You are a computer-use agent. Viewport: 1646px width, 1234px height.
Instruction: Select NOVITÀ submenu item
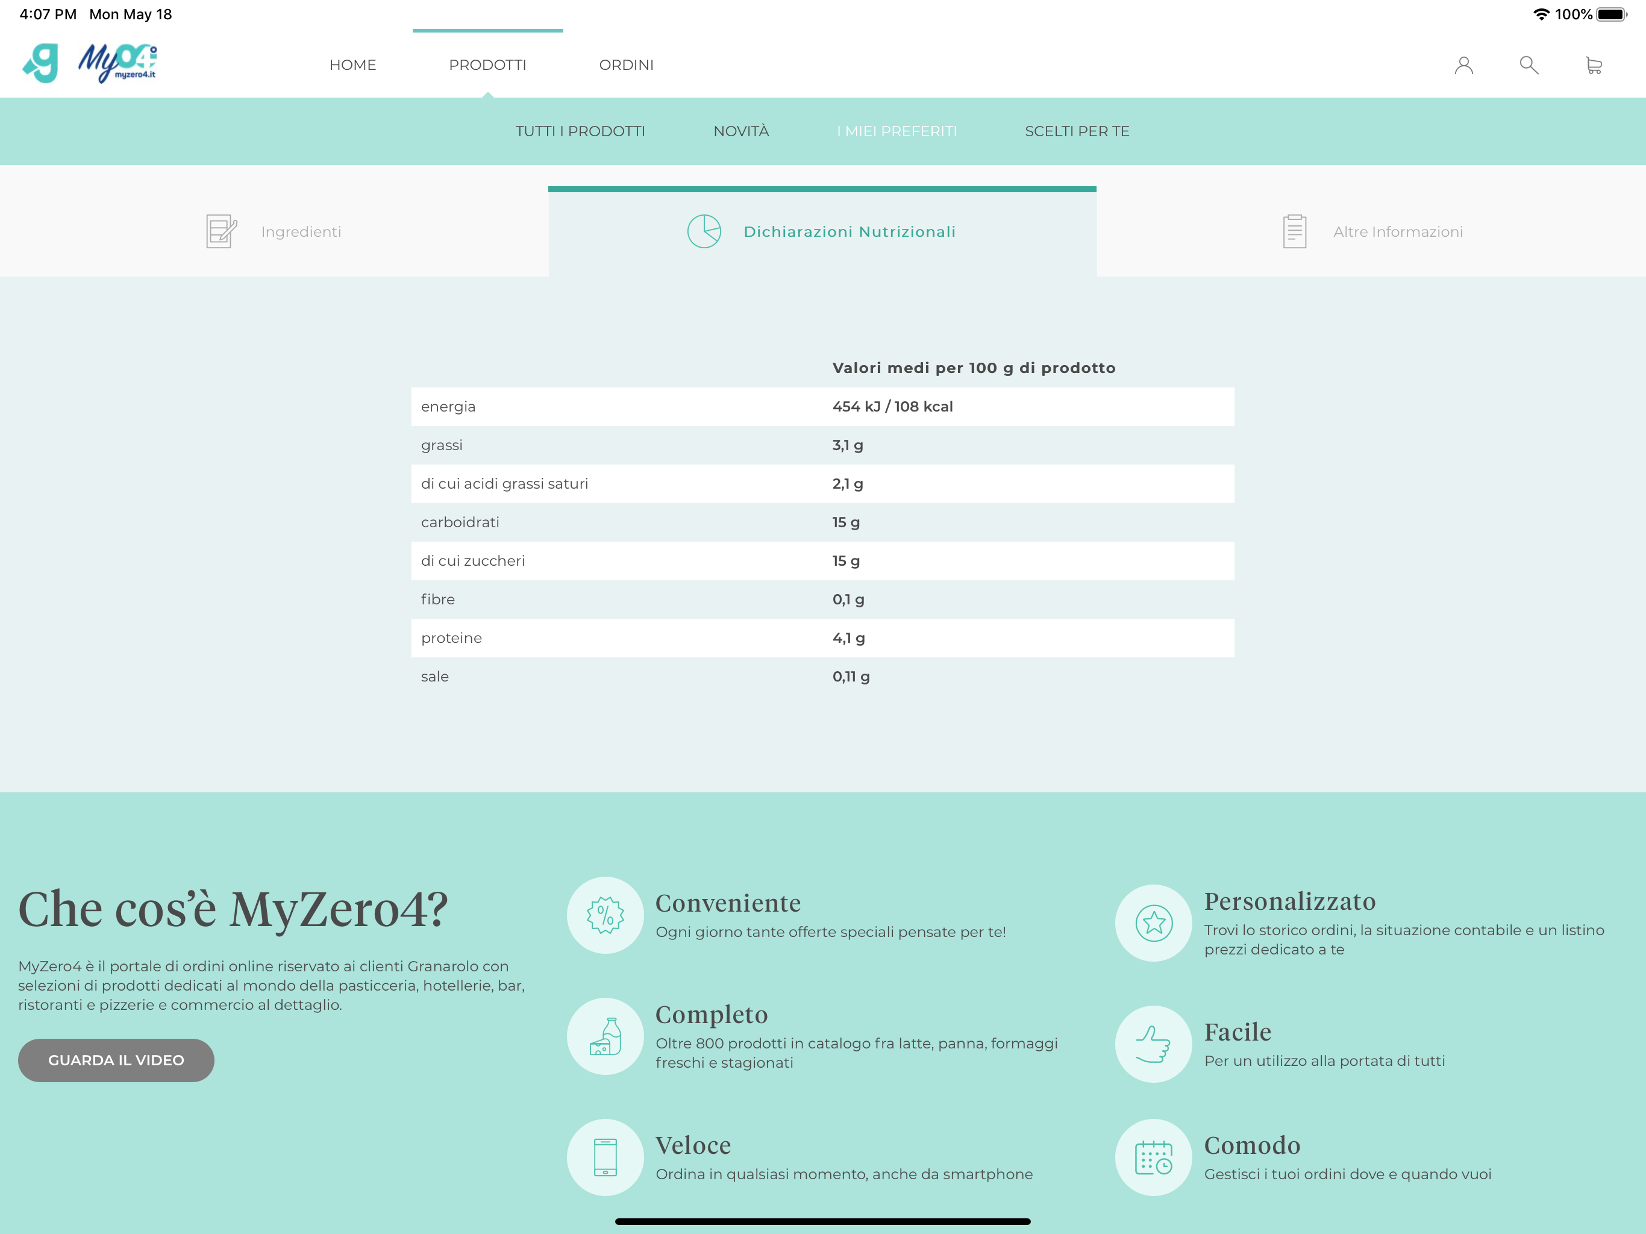[740, 131]
